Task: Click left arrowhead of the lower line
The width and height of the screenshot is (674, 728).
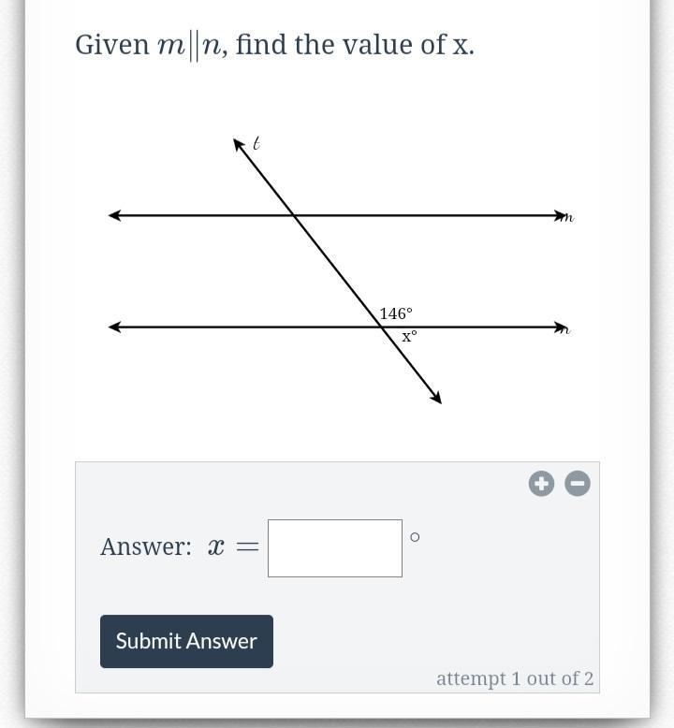Action: click(114, 328)
